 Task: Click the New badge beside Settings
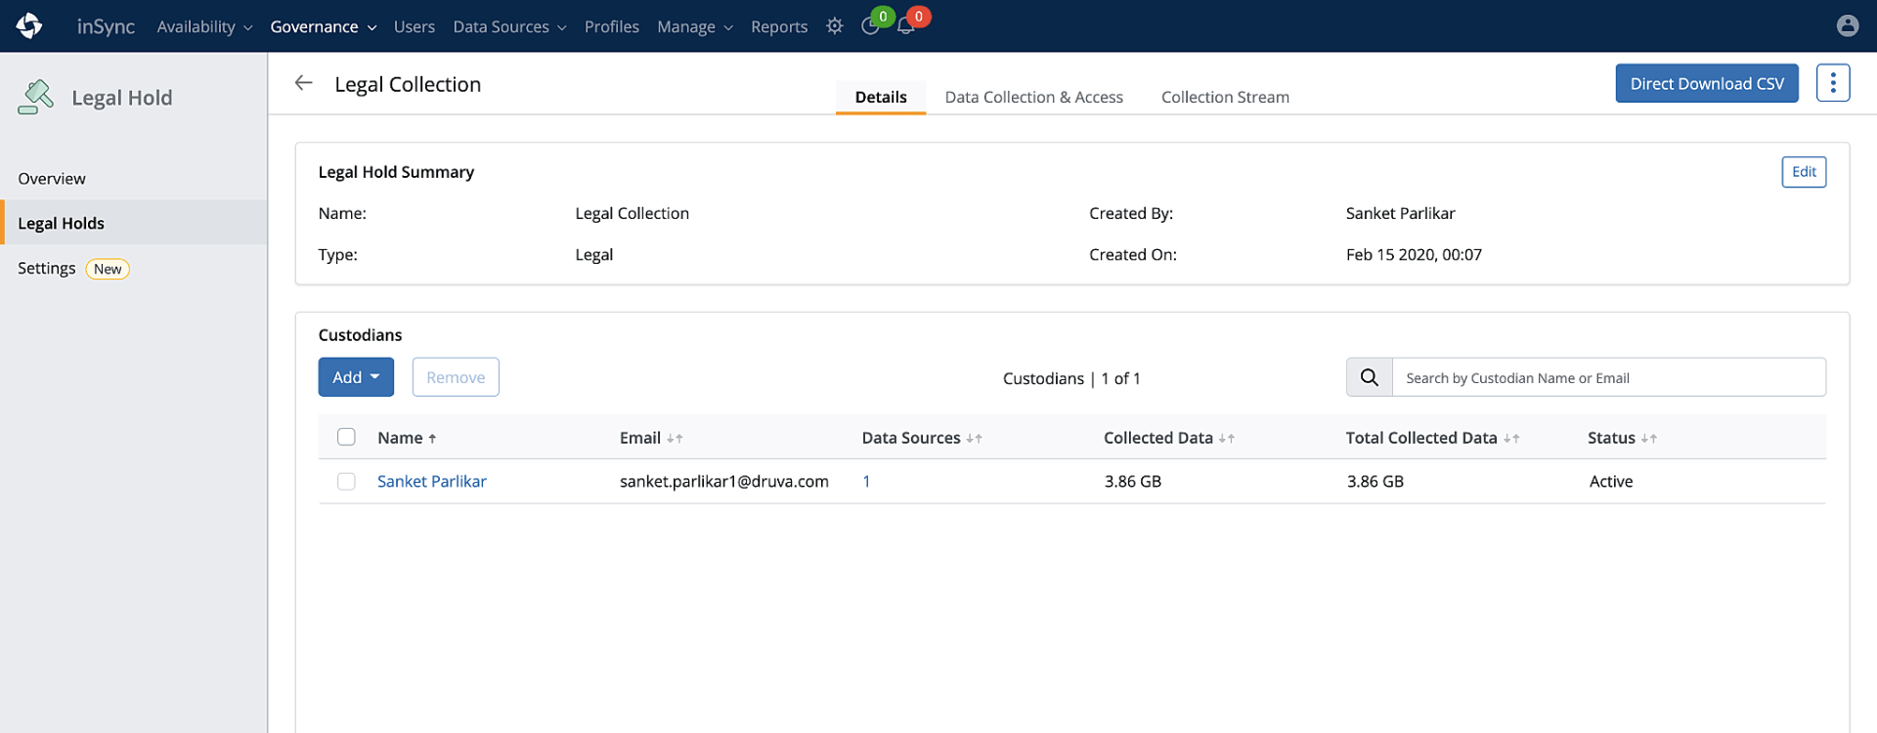108,269
